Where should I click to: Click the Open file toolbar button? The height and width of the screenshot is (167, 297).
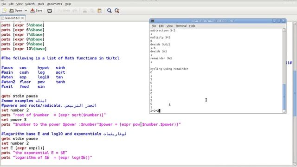pyautogui.click(x=16, y=11)
